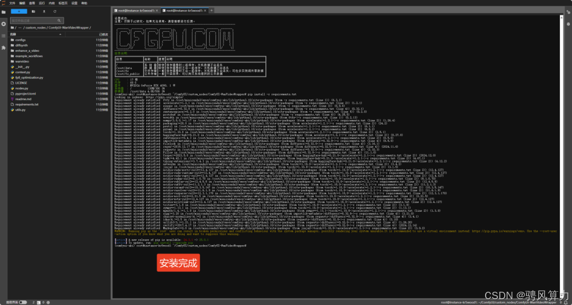This screenshot has height=305, width=572.
Task: Open the table of contents sidebar panel
Action: [4, 36]
